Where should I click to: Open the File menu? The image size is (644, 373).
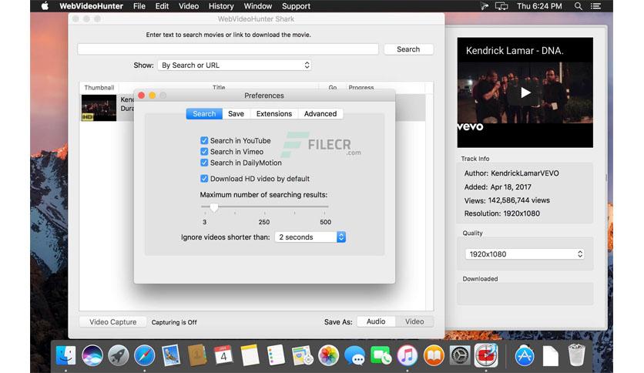pyautogui.click(x=139, y=6)
